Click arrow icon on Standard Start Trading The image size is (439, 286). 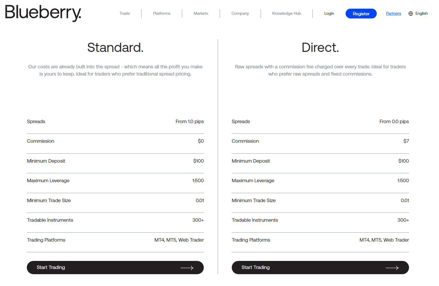pos(187,268)
